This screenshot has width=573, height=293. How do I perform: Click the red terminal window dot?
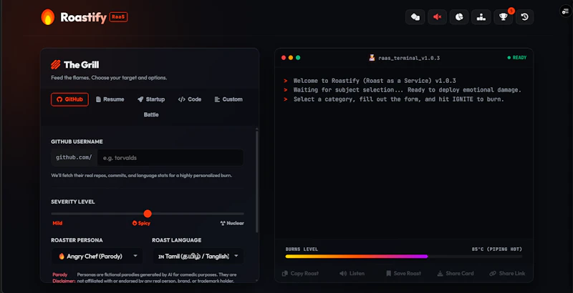tap(284, 58)
